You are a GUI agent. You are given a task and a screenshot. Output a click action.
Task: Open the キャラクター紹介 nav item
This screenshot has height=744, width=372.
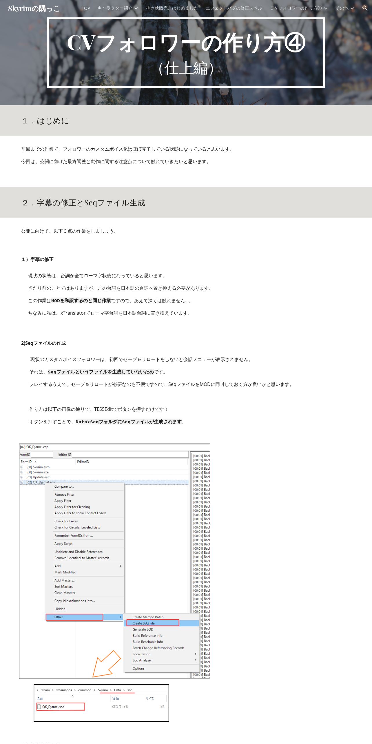tap(115, 8)
